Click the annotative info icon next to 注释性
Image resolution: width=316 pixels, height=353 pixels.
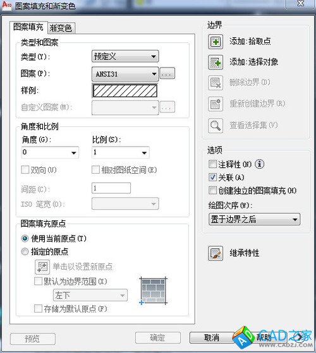[259, 164]
